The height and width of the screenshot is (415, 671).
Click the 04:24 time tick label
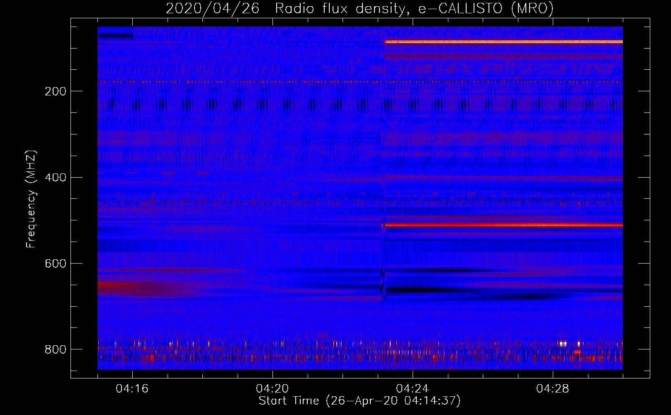point(413,389)
